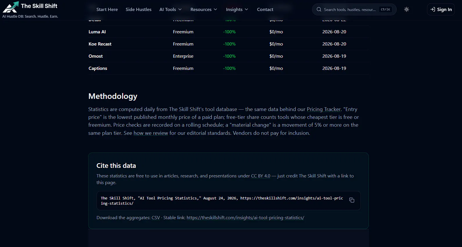
Task: Click the 'Cite this data' heading
Action: pos(116,166)
